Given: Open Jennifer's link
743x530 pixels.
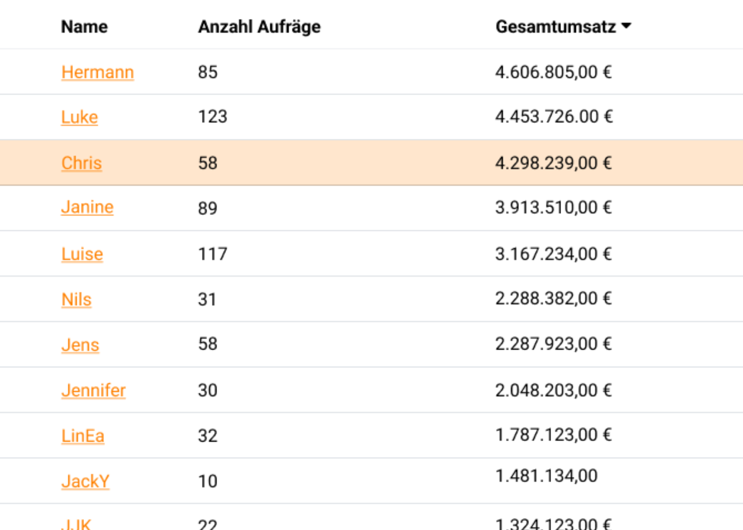Looking at the screenshot, I should point(94,390).
